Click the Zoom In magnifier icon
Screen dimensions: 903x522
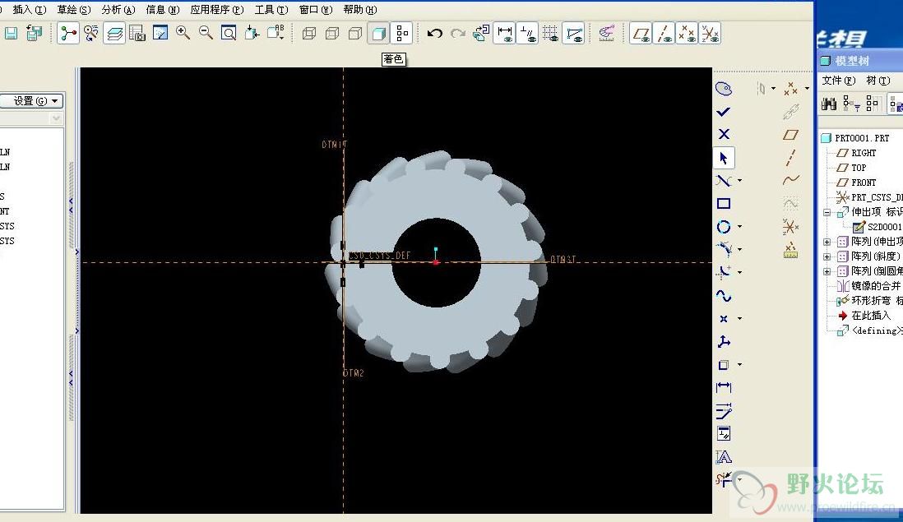pos(183,34)
